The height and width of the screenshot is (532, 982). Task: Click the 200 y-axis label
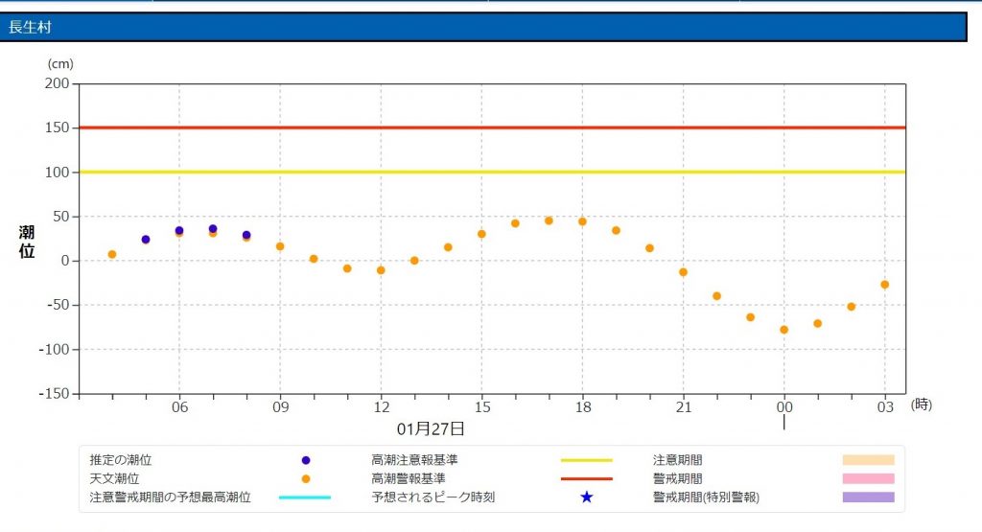pyautogui.click(x=57, y=83)
